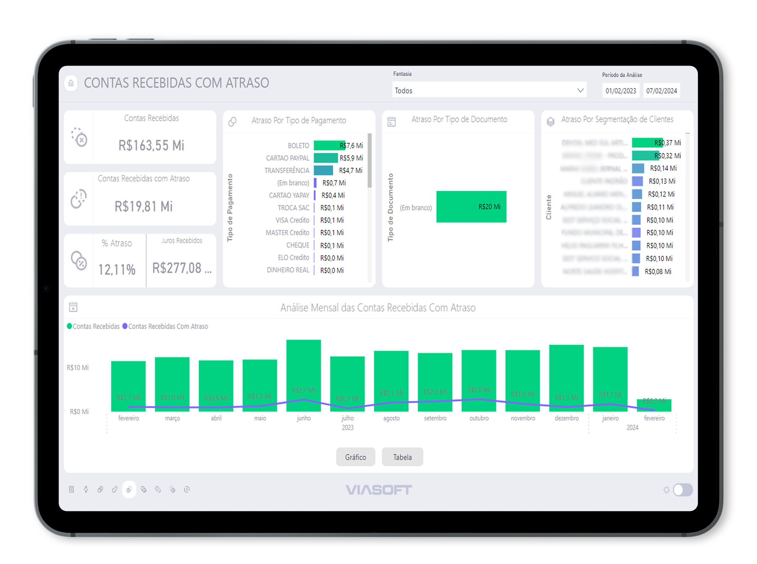Open the start date 01/02/2023 picker
The image size is (757, 564).
[620, 91]
